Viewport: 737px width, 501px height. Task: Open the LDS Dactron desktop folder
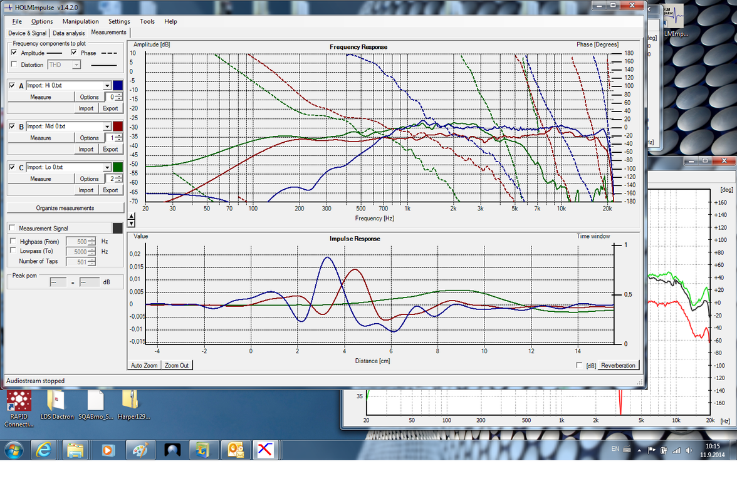(57, 405)
